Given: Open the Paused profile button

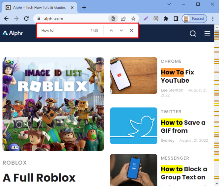Looking at the screenshot, I should [x=194, y=18].
